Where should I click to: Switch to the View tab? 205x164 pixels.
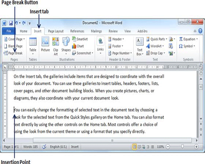[128, 31]
